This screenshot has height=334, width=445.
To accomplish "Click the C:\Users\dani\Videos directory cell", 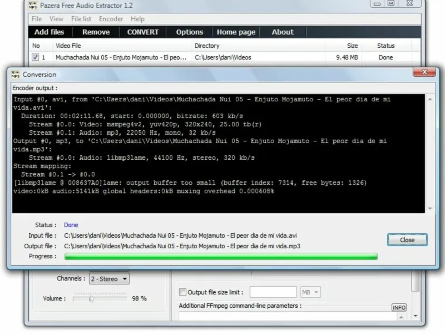I will pyautogui.click(x=223, y=57).
